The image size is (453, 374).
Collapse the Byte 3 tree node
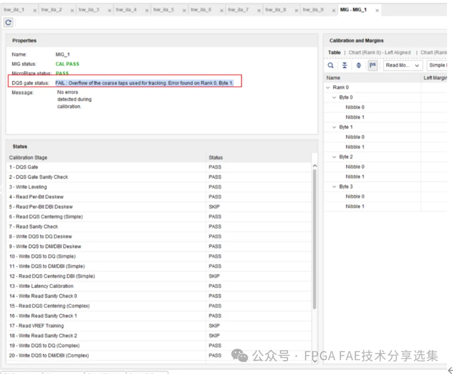(334, 187)
